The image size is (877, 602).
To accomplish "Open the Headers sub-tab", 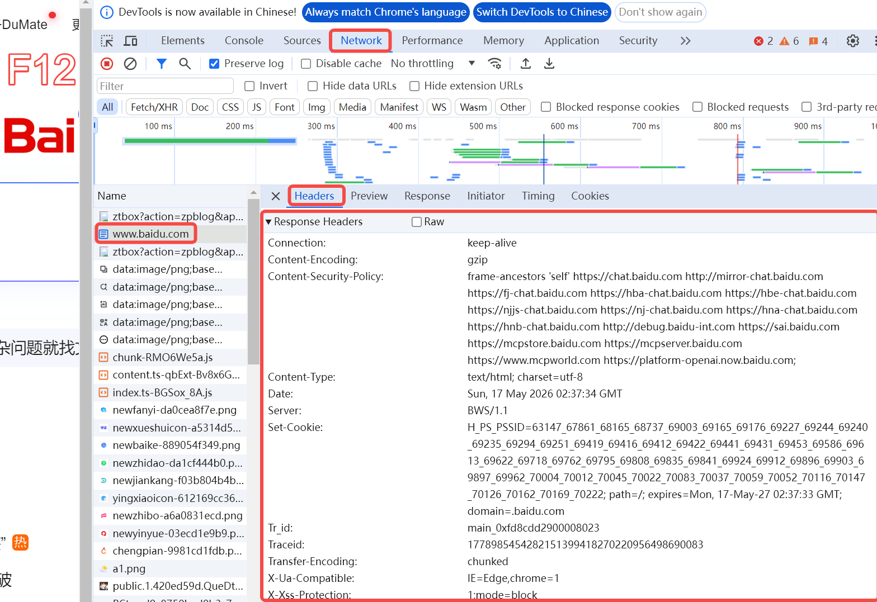I will tap(314, 196).
